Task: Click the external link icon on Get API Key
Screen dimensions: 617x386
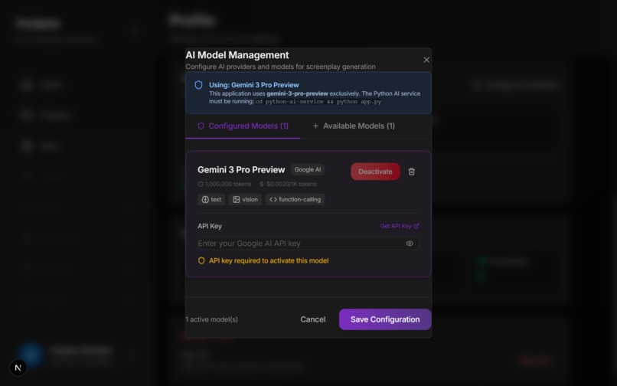Action: (416, 226)
